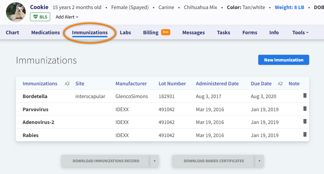
Task: Remove Adenovirus-2 using its trash icon
Action: tap(305, 122)
